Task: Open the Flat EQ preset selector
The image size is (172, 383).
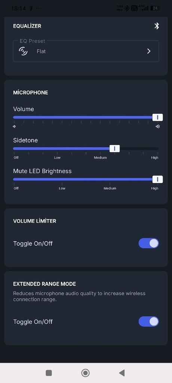Action: [86, 51]
